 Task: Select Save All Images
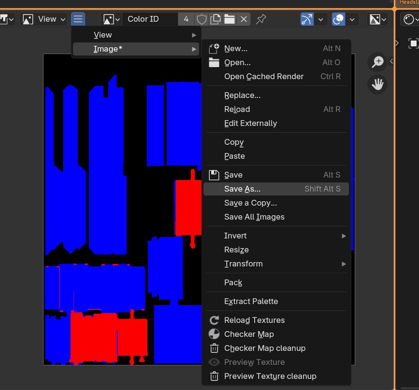point(276,217)
